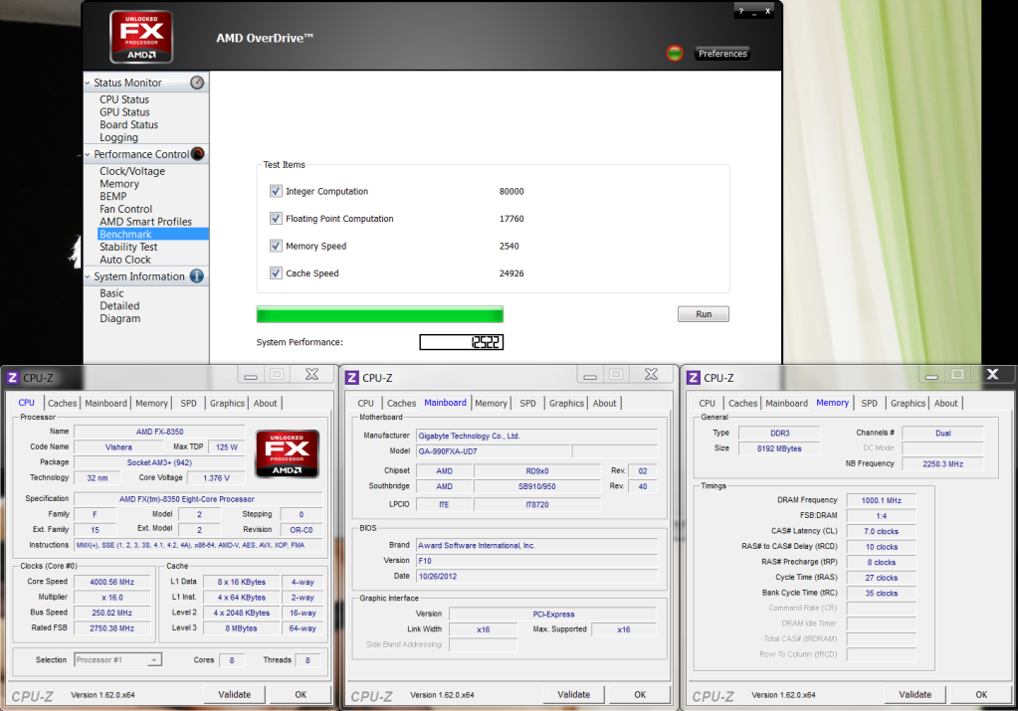The width and height of the screenshot is (1018, 711).
Task: Click Validate in CPU-Z CPU window
Action: (235, 694)
